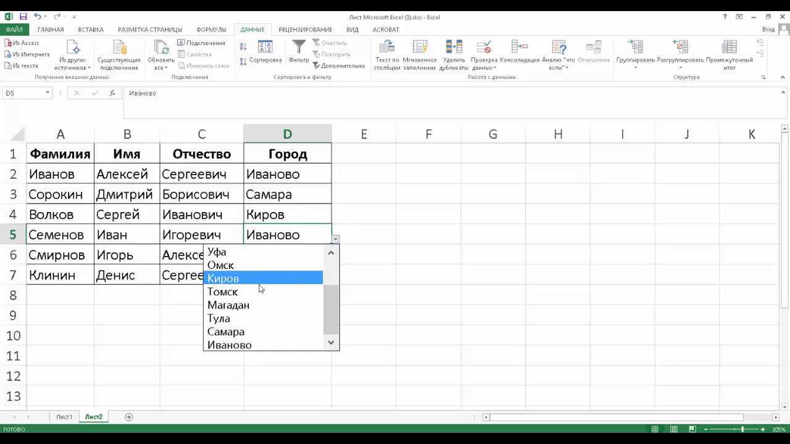Select column D header

tap(288, 134)
